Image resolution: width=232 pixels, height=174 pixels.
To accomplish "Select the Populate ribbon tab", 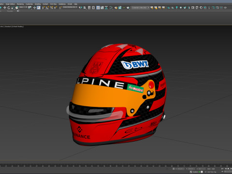I will [10, 11].
